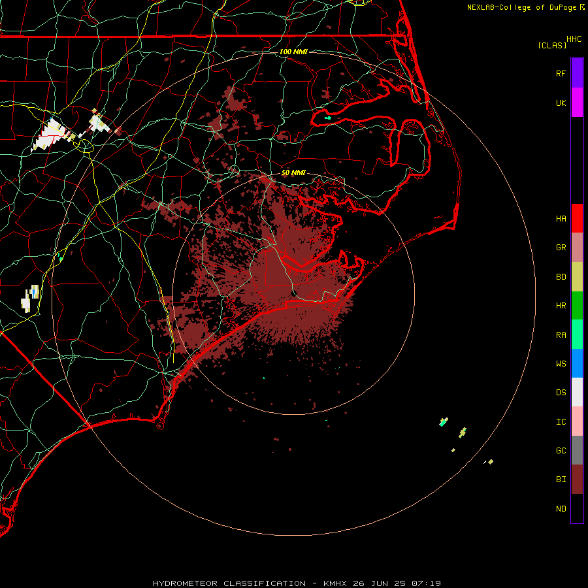Click the green offshore rain echo
This screenshot has height=588, width=588.
click(443, 422)
